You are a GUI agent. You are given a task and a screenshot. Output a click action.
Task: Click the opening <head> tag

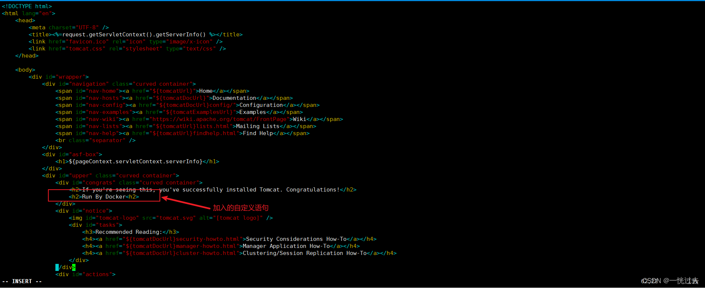coord(25,20)
